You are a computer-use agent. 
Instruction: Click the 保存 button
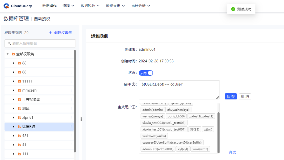231,96
